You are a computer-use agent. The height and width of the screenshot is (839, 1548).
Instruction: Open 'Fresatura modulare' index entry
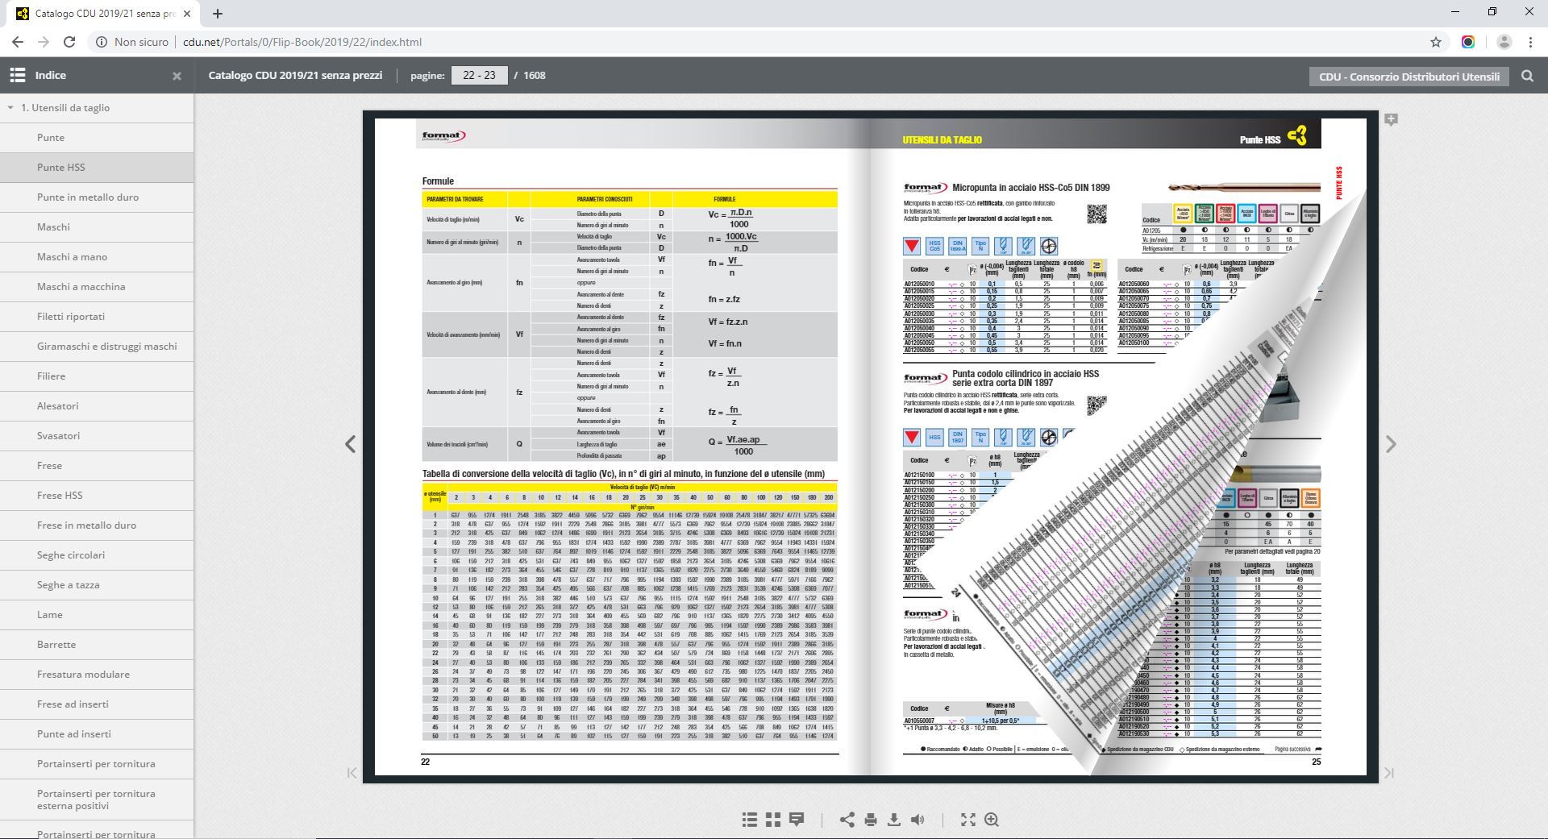coord(97,675)
